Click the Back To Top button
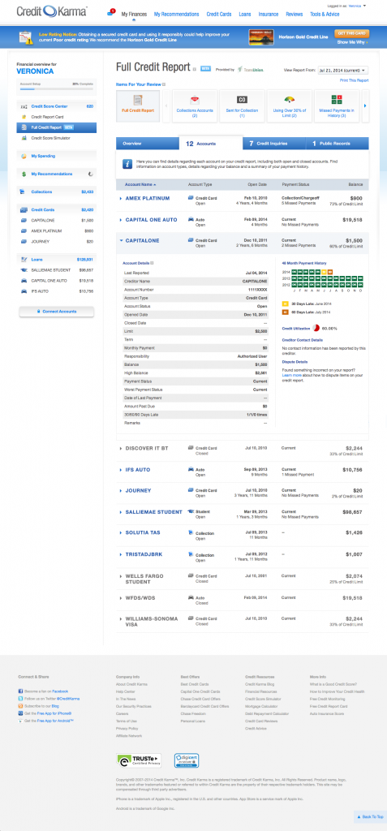Screen dimensions: 387x831 click(370, 816)
